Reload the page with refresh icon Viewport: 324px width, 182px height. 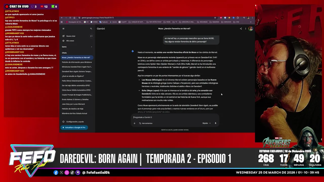click(x=70, y=18)
